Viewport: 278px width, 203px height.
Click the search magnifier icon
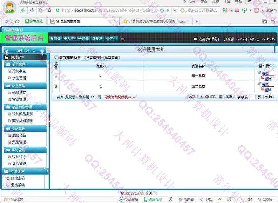pyautogui.click(x=215, y=10)
